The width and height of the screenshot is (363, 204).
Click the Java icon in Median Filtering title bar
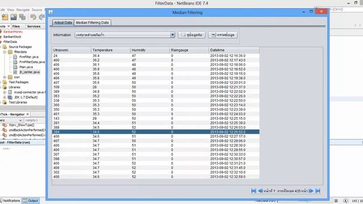point(51,12)
